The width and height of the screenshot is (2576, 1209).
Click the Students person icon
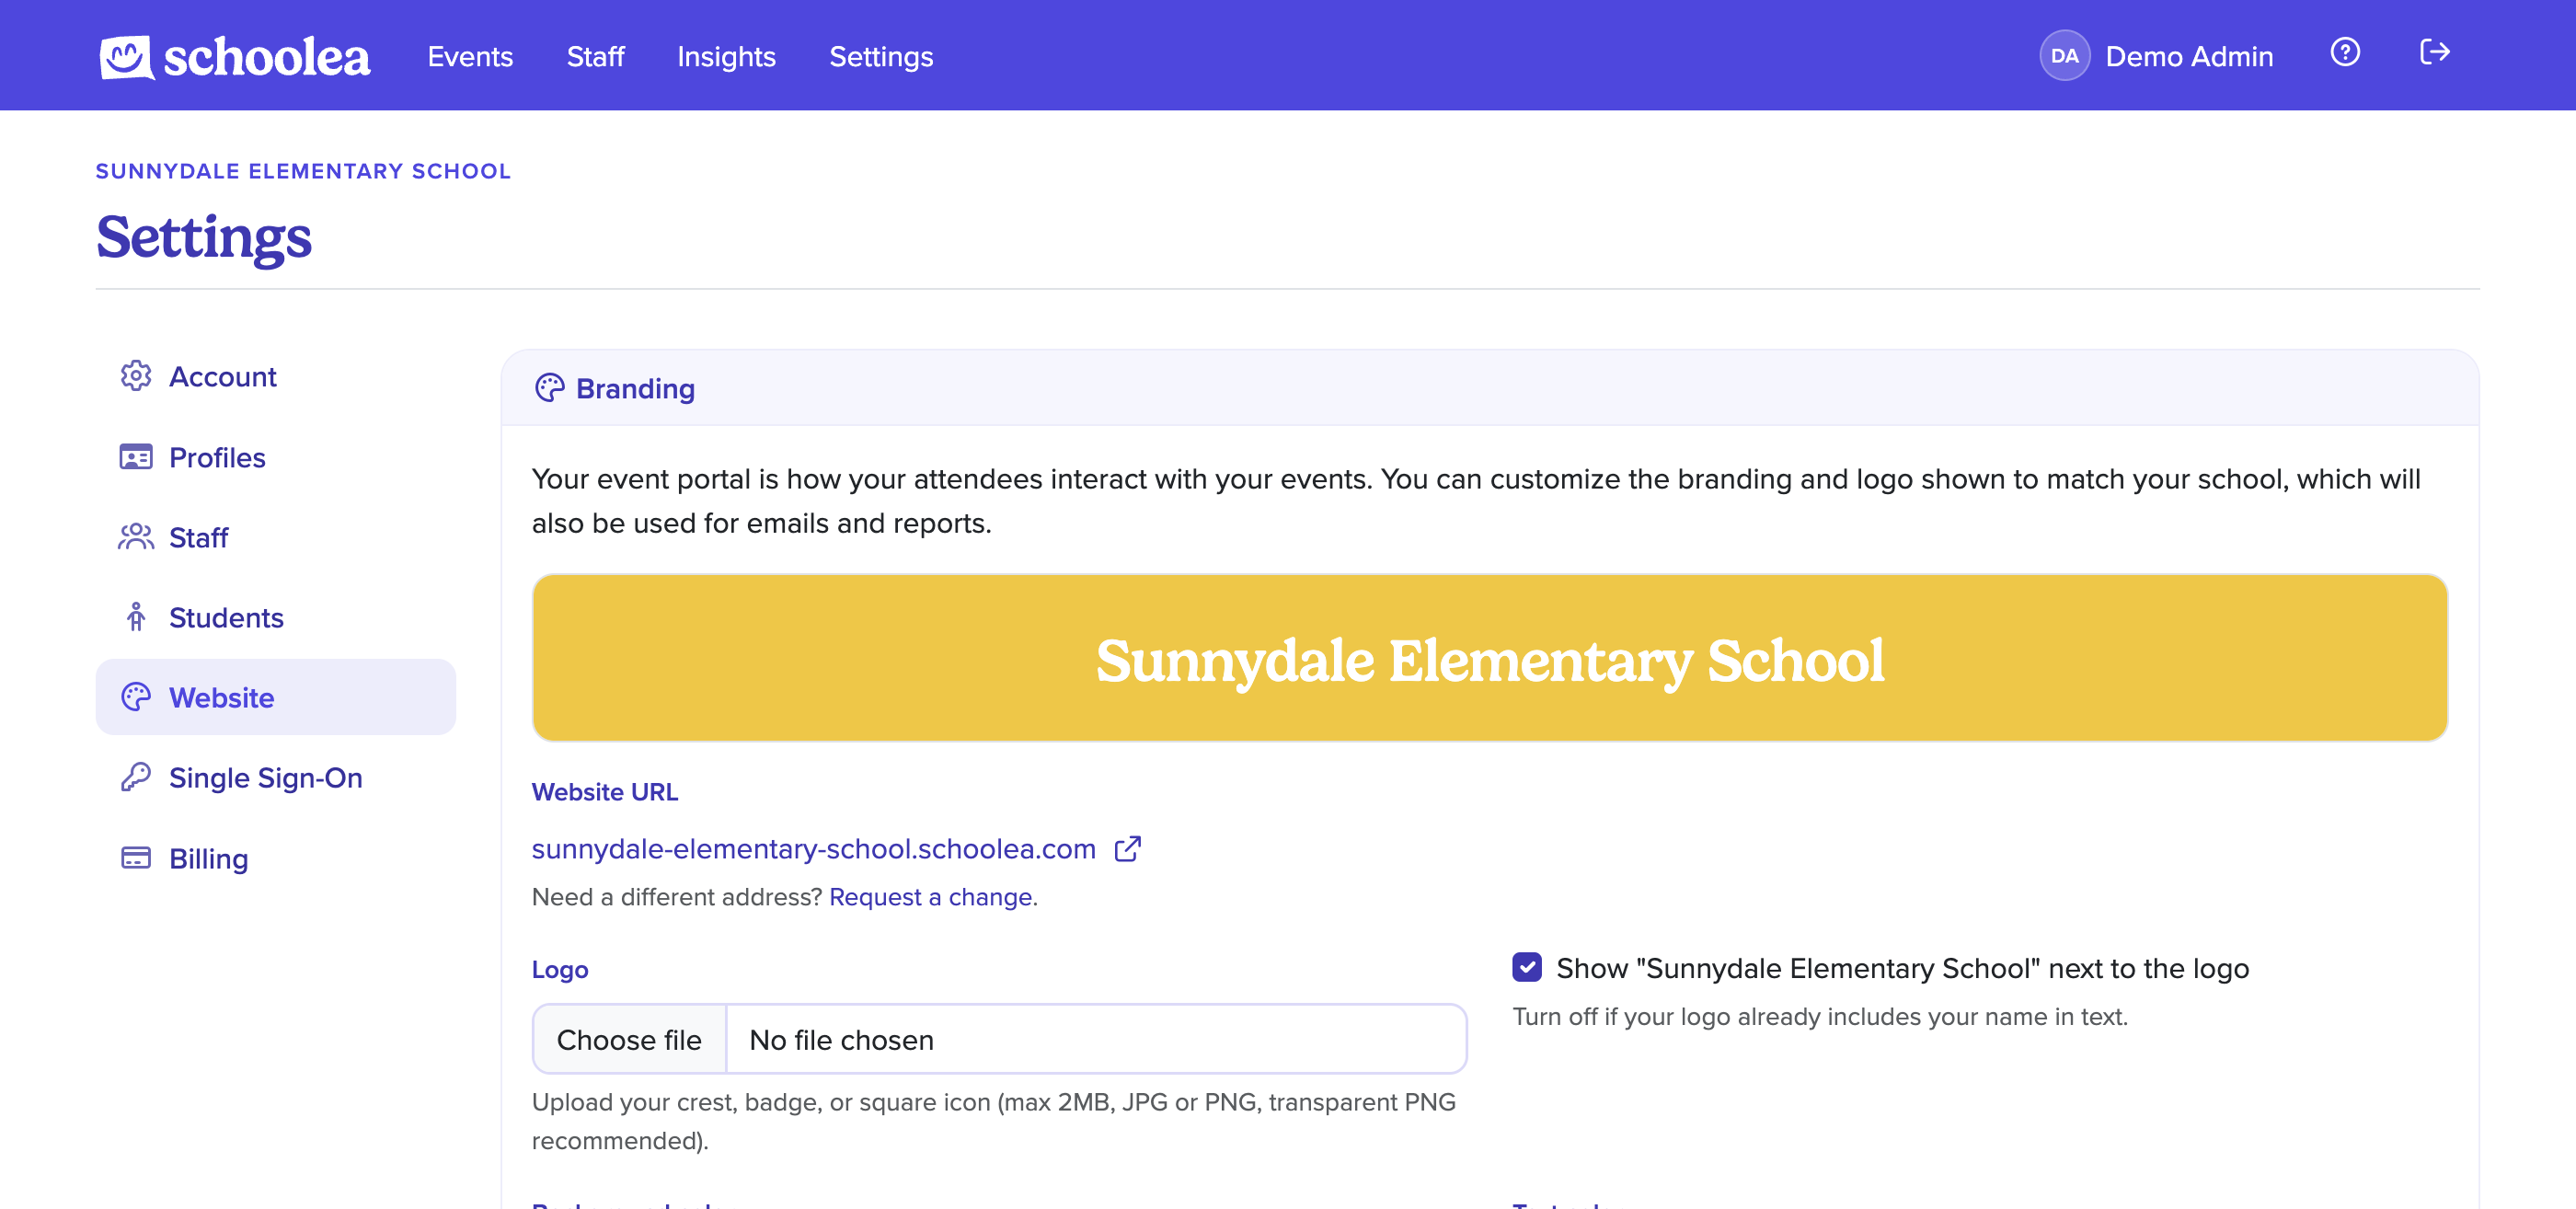(x=136, y=617)
